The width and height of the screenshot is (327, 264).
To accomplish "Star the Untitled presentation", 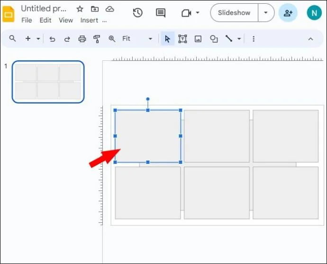I will click(x=80, y=9).
